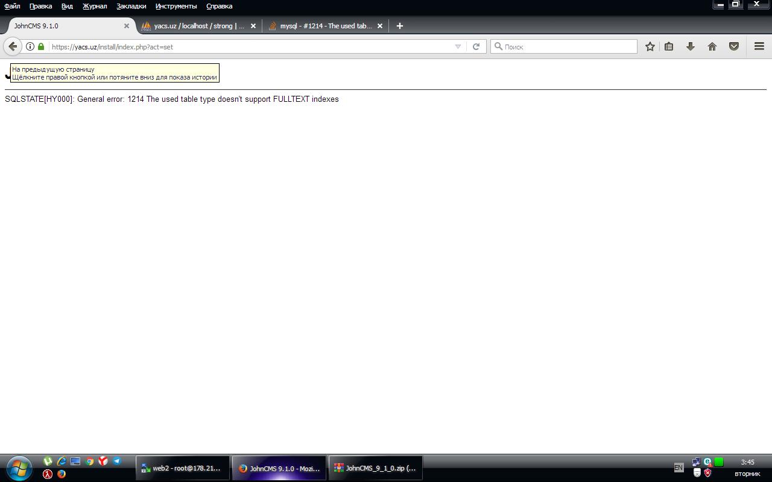
Task: Close the yacs.uz phpMyAdmin tab
Action: tap(253, 26)
